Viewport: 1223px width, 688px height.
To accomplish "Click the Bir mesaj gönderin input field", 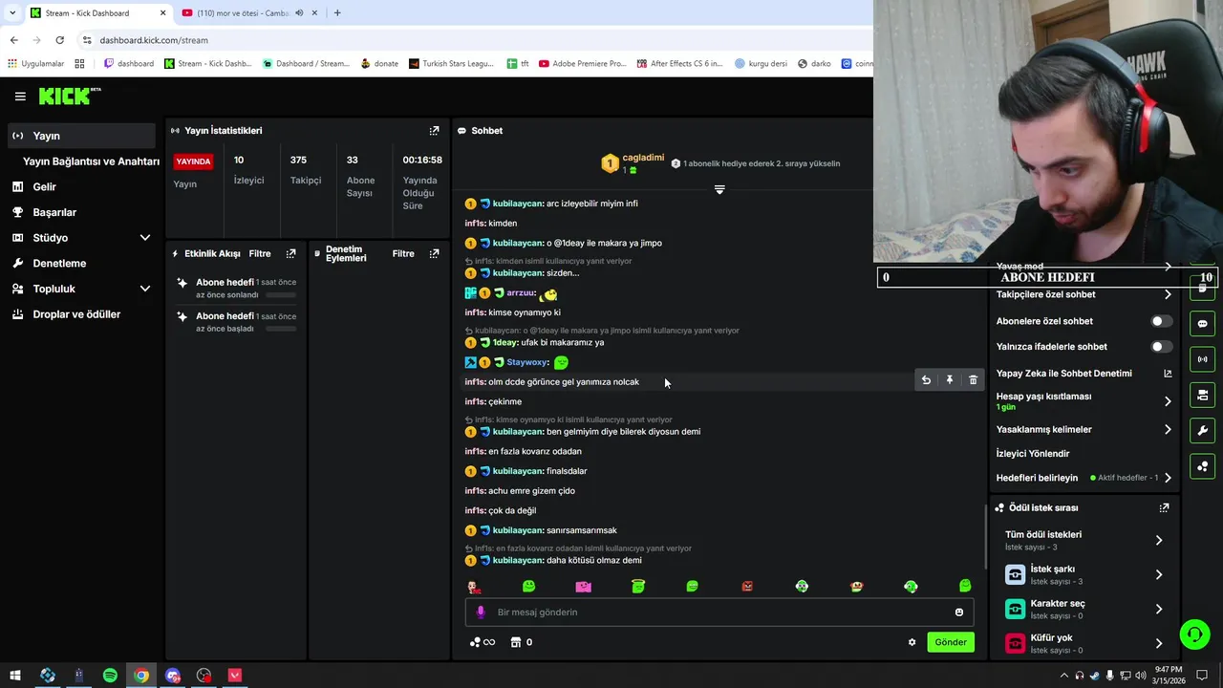I will tap(719, 613).
